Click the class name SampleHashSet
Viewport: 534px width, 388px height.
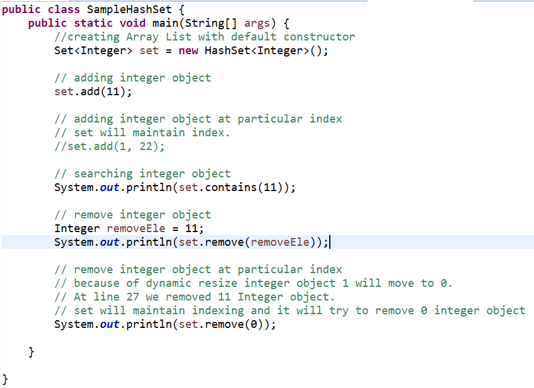click(129, 9)
